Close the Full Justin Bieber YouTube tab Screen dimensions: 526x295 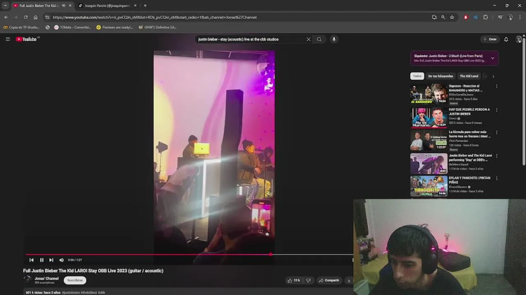tap(70, 6)
